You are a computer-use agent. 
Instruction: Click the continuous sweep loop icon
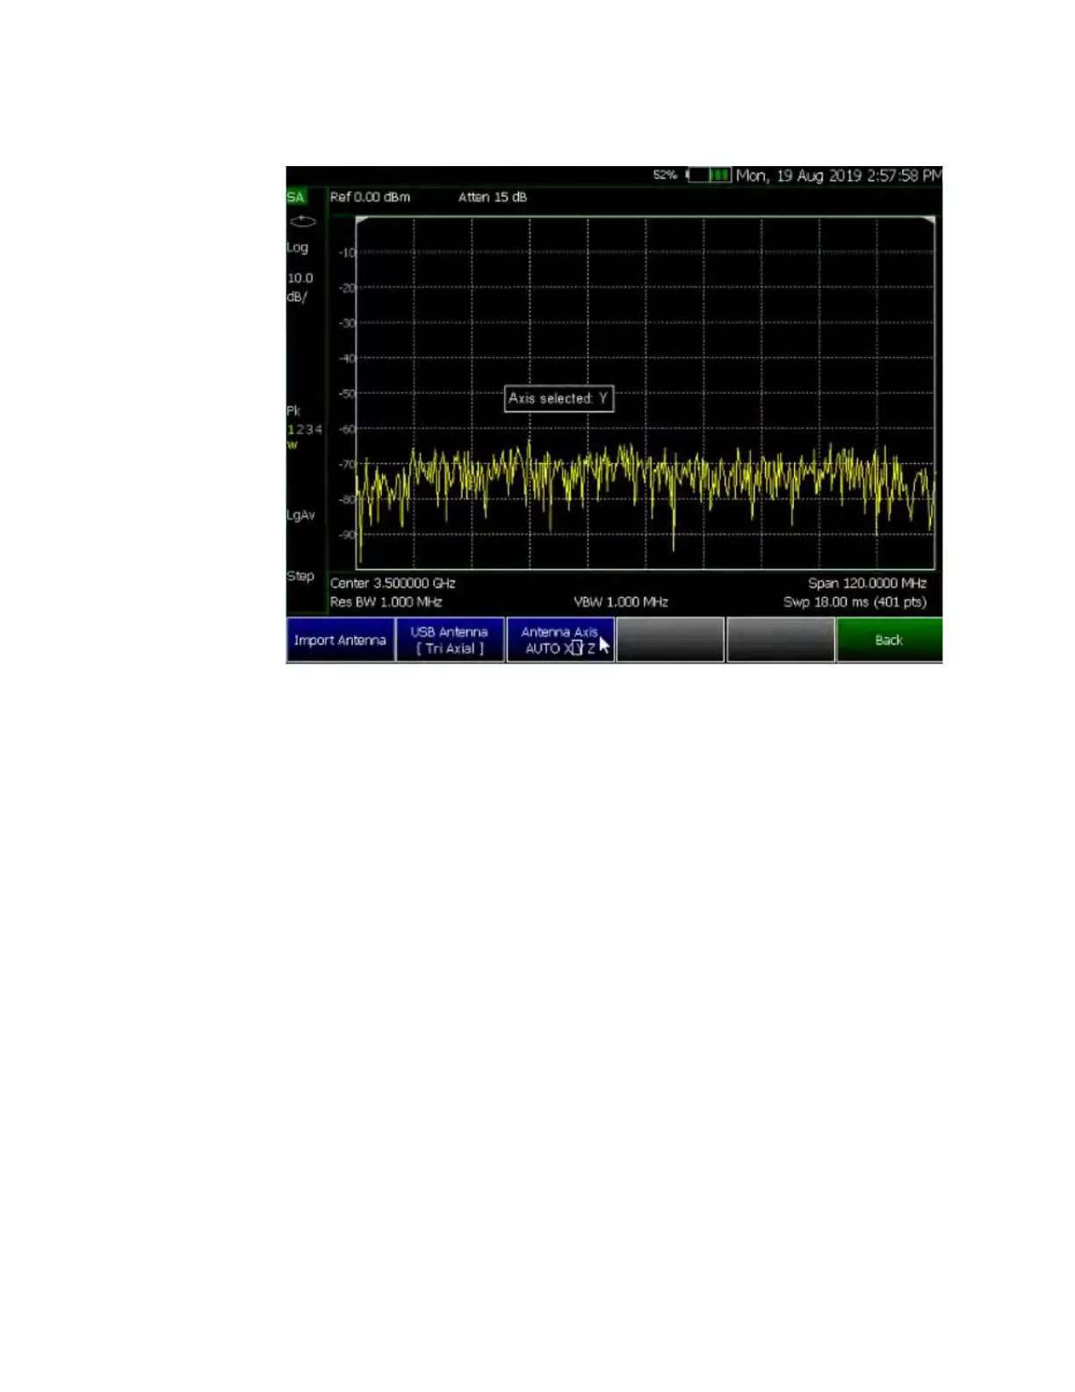click(302, 221)
